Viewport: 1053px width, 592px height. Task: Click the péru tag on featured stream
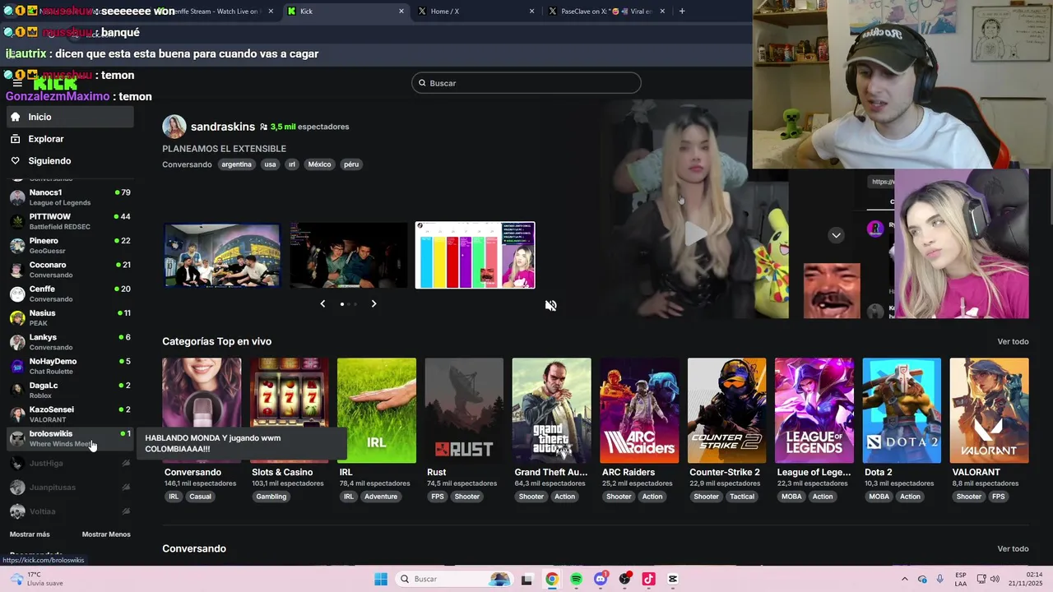coord(351,164)
